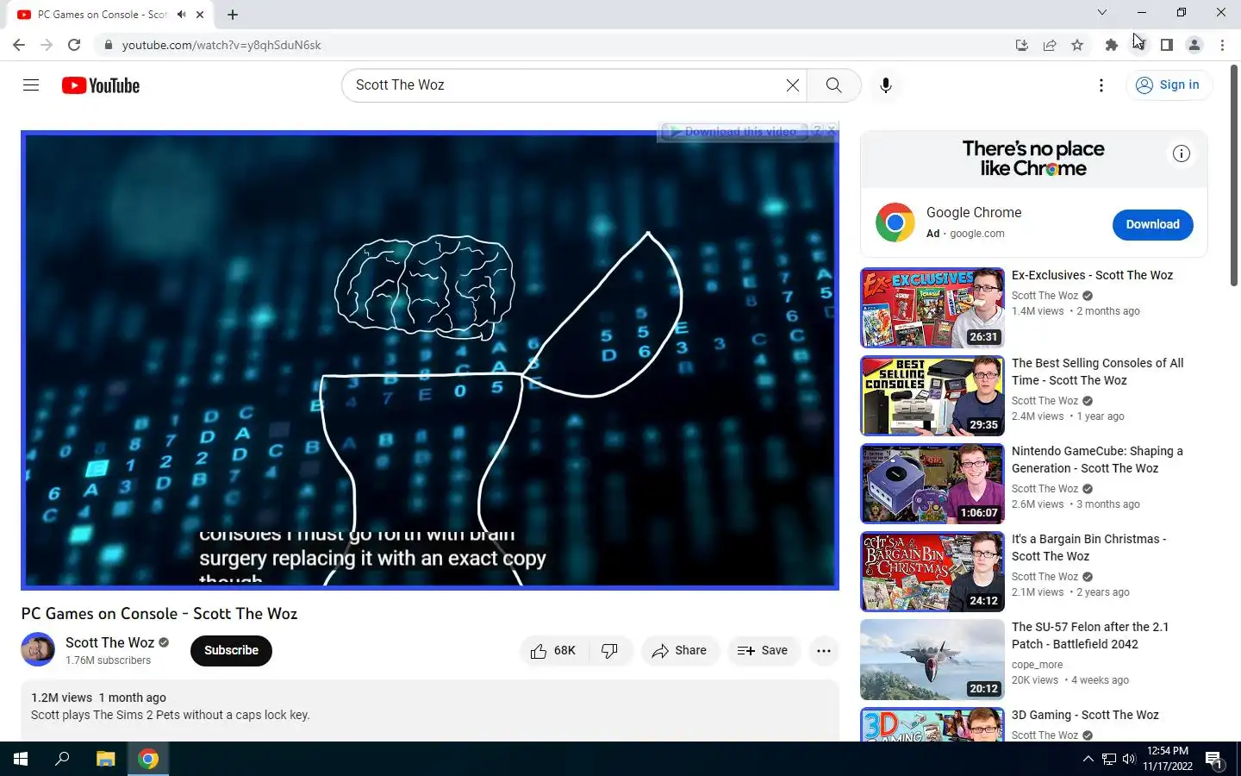Share this video

(679, 651)
